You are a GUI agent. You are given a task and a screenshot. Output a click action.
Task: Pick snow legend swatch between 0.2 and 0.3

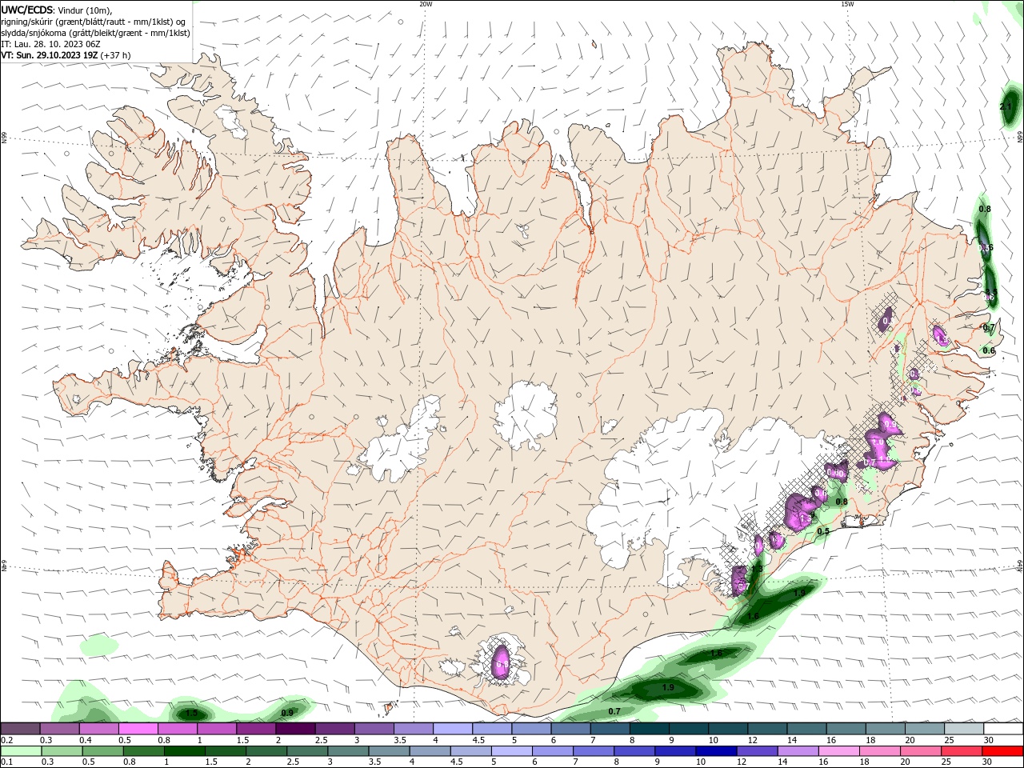pos(20,729)
